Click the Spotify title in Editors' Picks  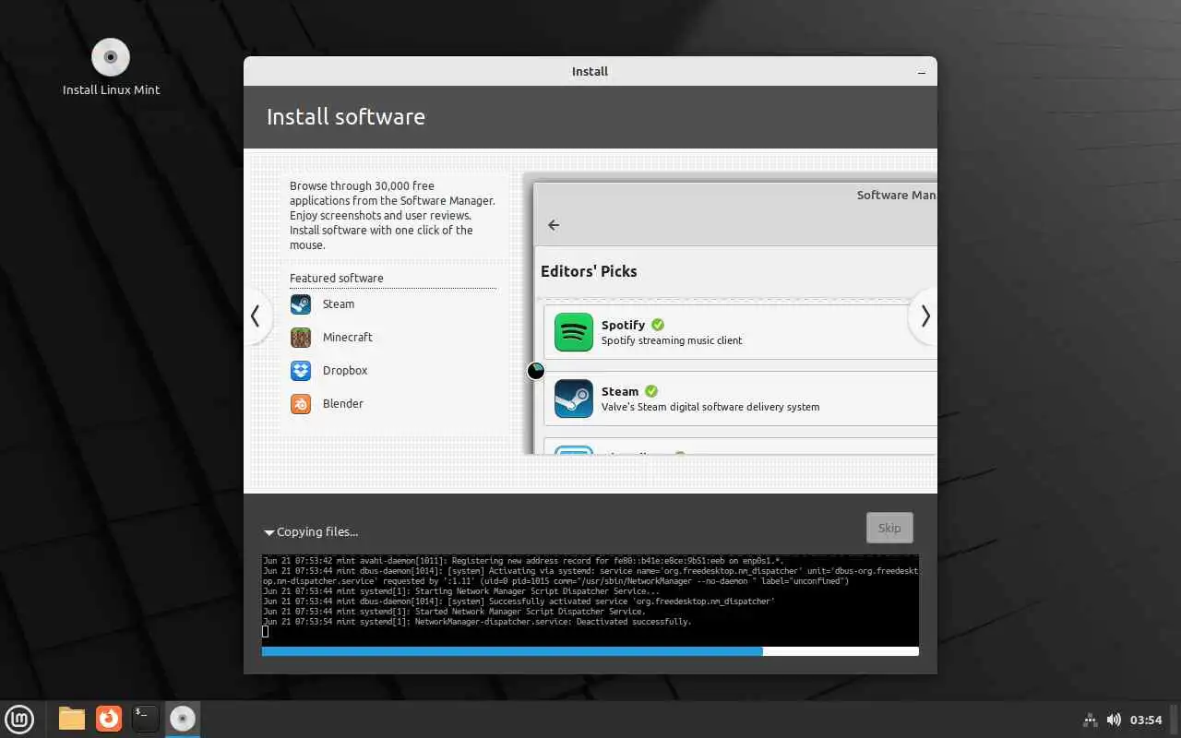[x=624, y=325]
